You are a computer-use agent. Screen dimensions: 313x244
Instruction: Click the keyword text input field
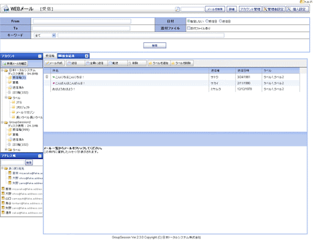coord(141,35)
